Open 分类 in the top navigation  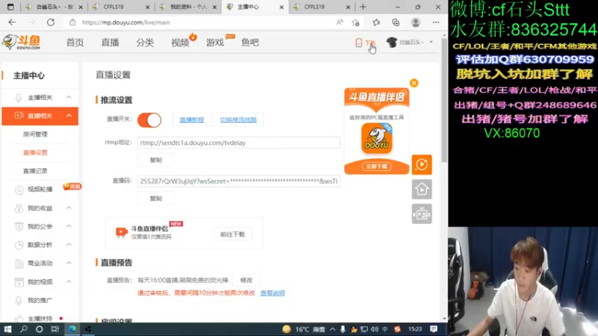click(x=145, y=43)
